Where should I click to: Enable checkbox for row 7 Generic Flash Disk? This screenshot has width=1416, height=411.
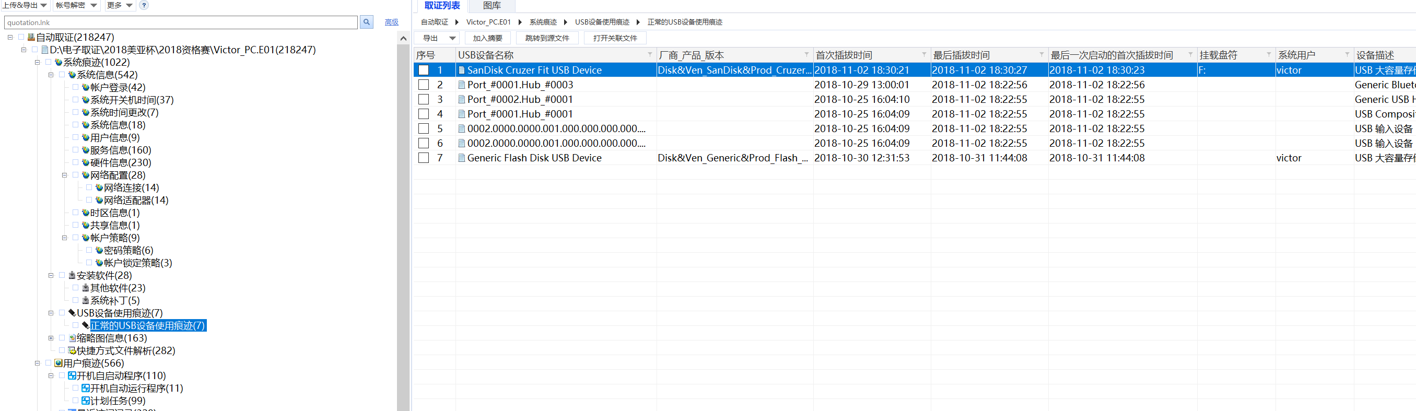423,158
